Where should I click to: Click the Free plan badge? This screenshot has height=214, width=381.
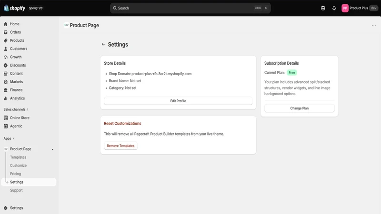(291, 73)
